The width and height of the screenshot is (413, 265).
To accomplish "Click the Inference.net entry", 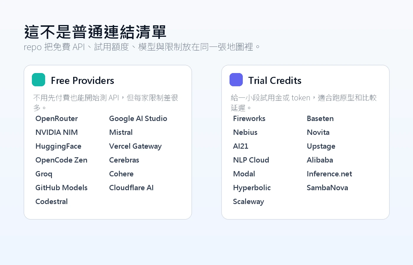I will pyautogui.click(x=329, y=174).
